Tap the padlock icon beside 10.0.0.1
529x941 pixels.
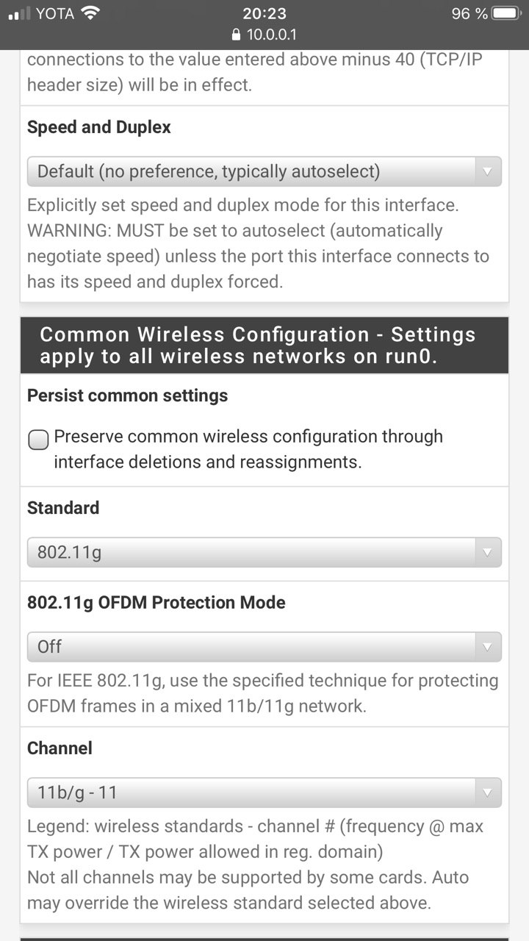click(x=236, y=35)
